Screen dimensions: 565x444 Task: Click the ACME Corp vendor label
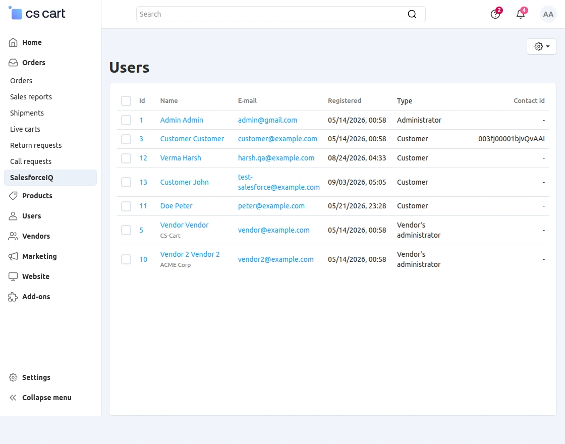(176, 265)
